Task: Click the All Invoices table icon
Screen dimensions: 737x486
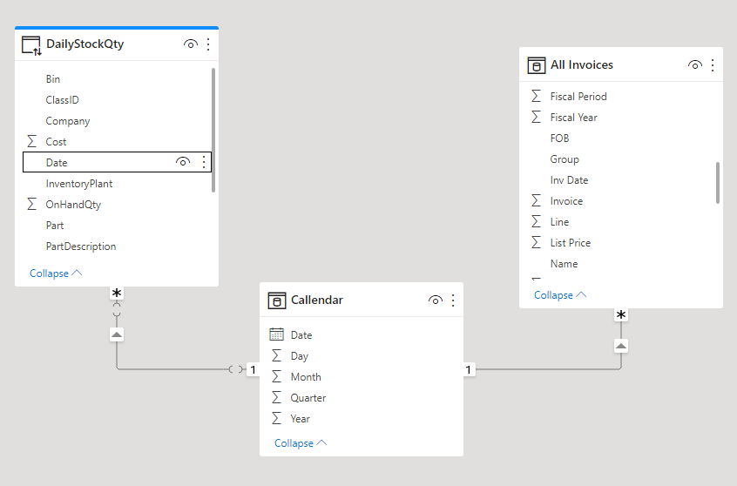Action: click(537, 65)
